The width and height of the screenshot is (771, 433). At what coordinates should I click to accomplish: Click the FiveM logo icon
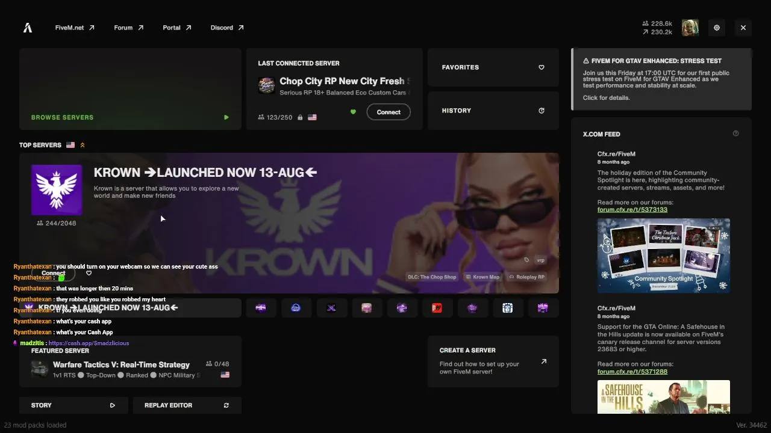click(x=28, y=28)
